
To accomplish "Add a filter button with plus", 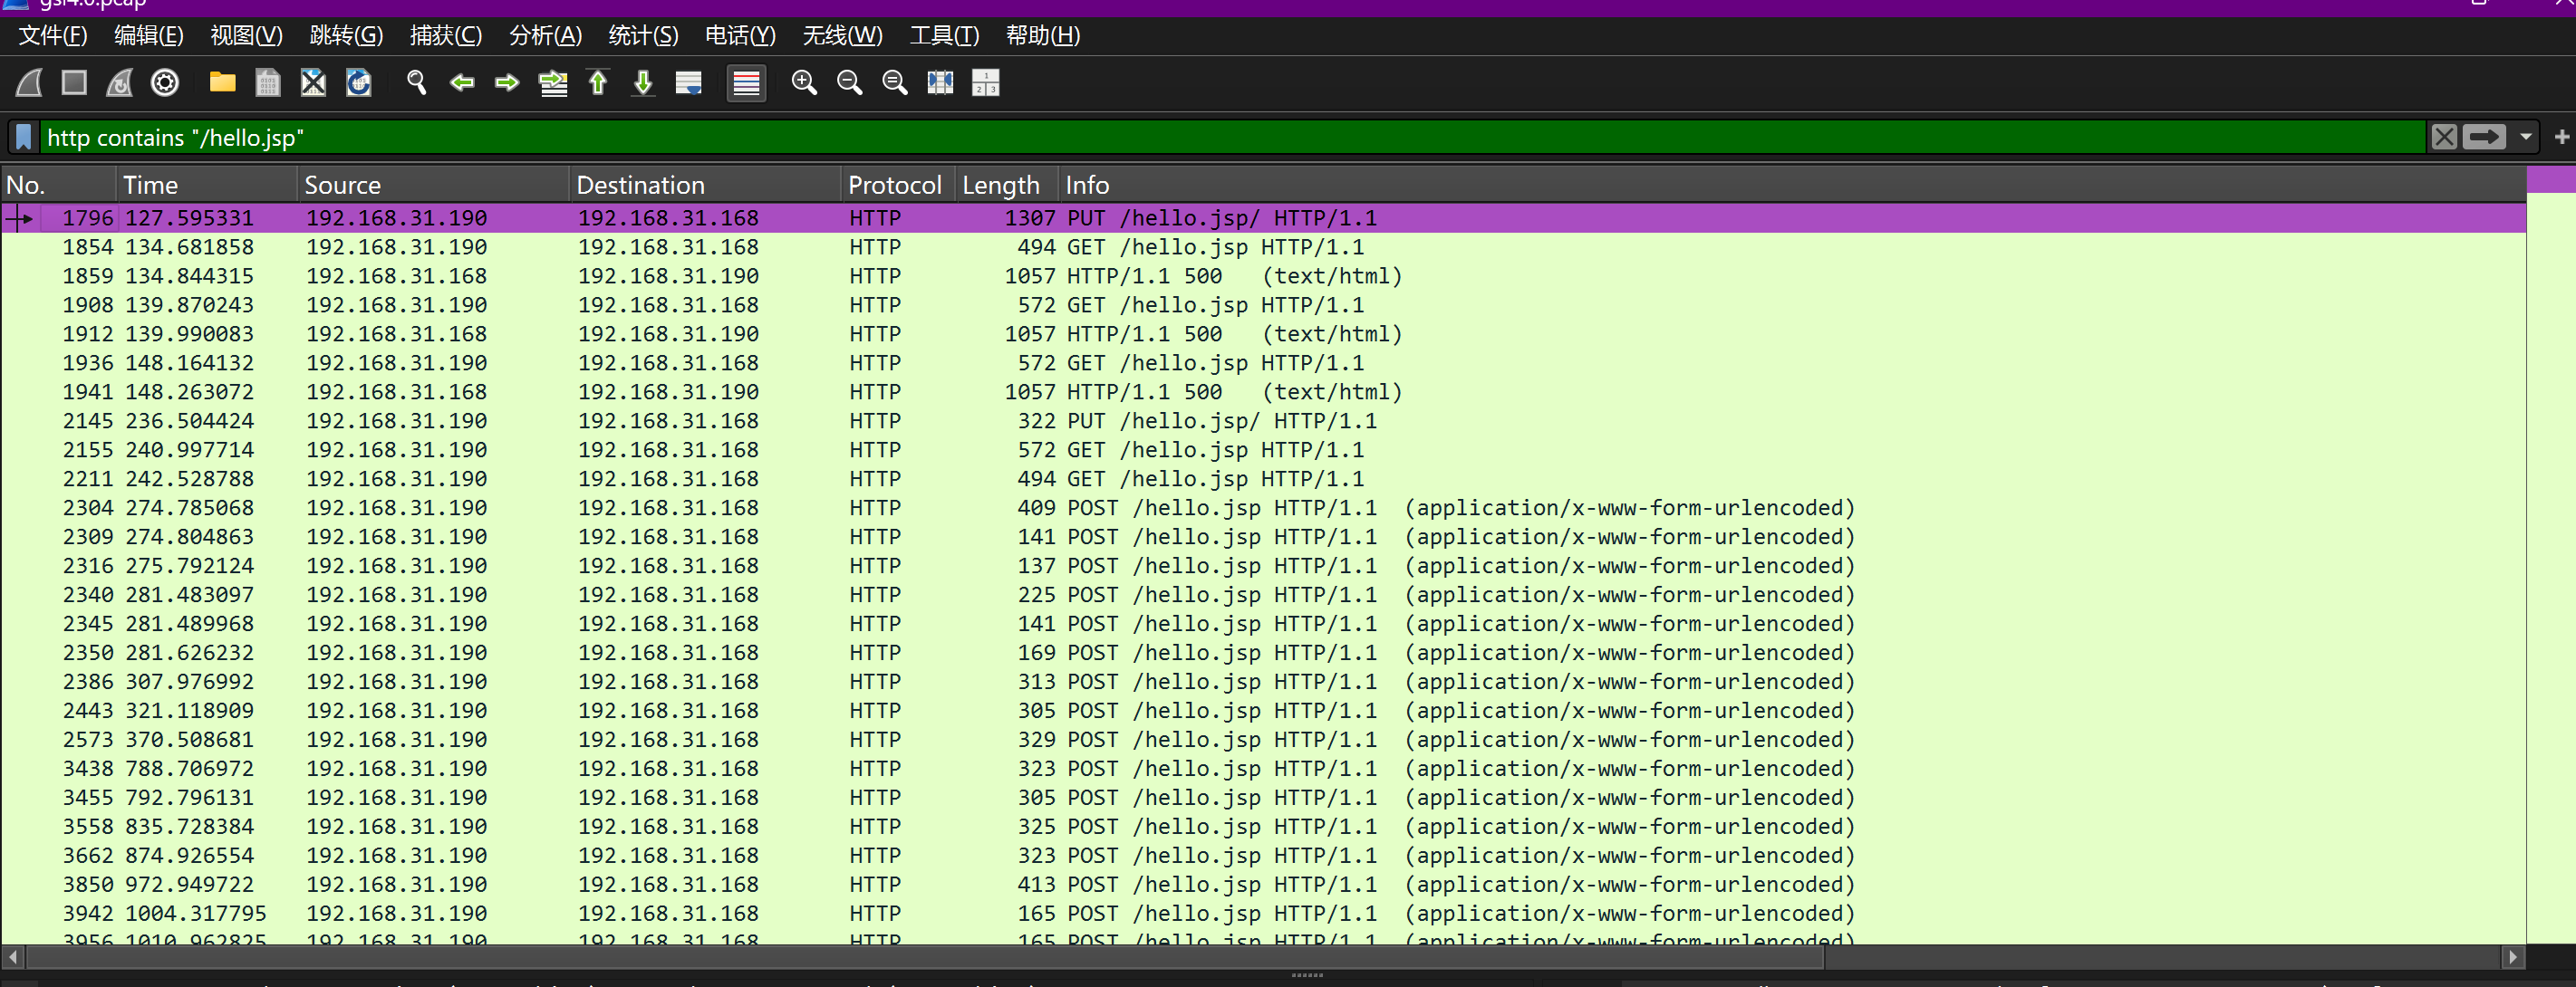I will pyautogui.click(x=2561, y=137).
